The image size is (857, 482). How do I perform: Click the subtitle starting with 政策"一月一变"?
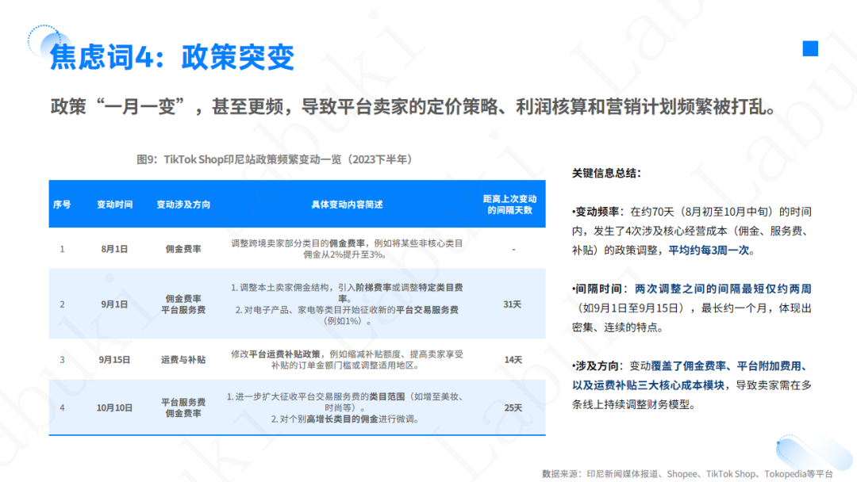click(413, 106)
